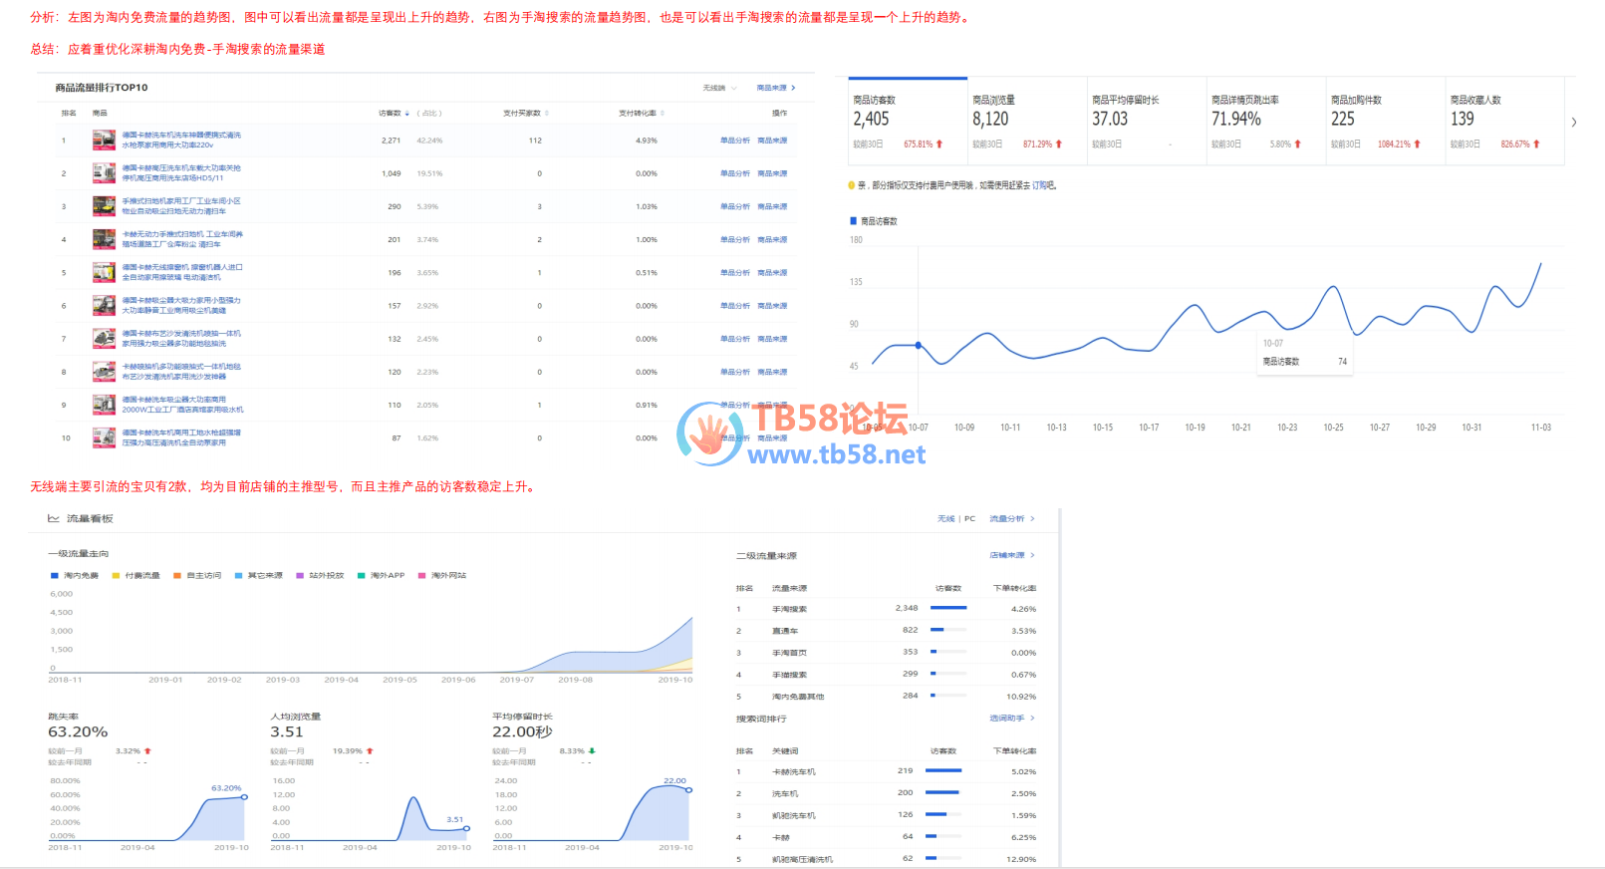
Task: Click the 订购 subscription link
Action: coord(1039,185)
